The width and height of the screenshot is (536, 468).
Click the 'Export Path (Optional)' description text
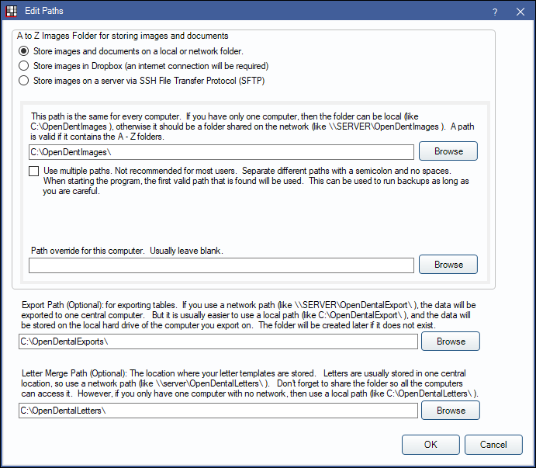(x=248, y=315)
